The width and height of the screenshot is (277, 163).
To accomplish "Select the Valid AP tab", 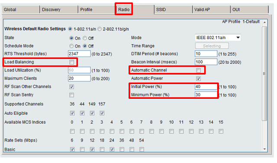I will coord(211,10).
